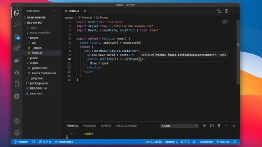The width and height of the screenshot is (262, 147).
Task: Click the open changes compare icon
Action: coord(219,11)
